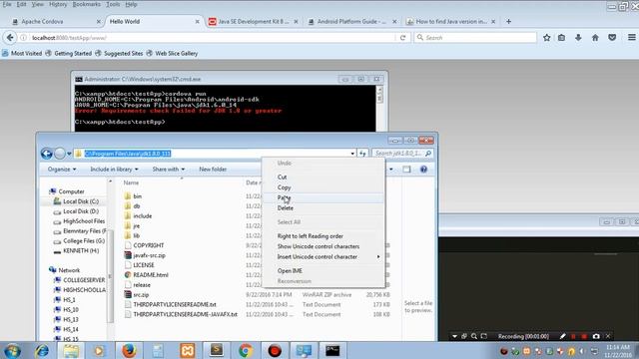Open Chrome from the taskbar

pyautogui.click(x=246, y=350)
